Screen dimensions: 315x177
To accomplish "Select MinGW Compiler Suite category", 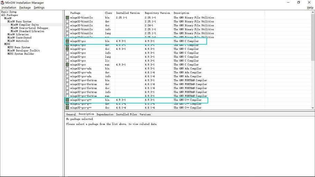I will [25, 25].
